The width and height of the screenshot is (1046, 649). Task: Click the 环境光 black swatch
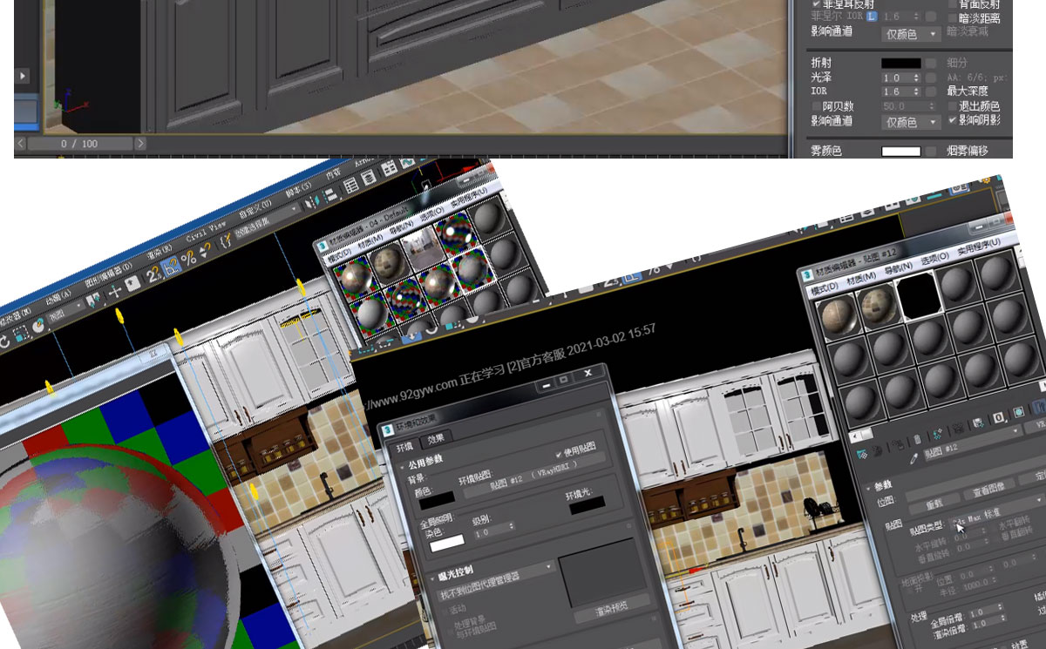[x=587, y=505]
